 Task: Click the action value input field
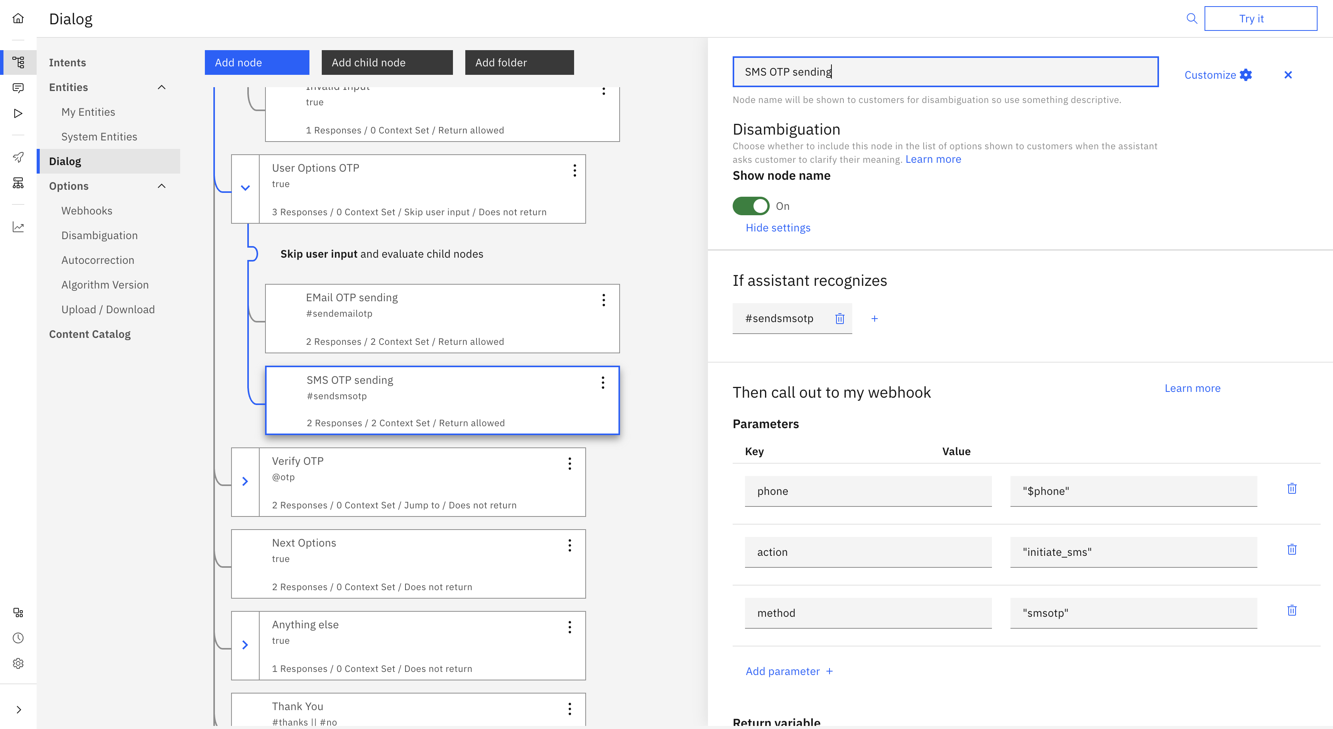(x=1133, y=552)
